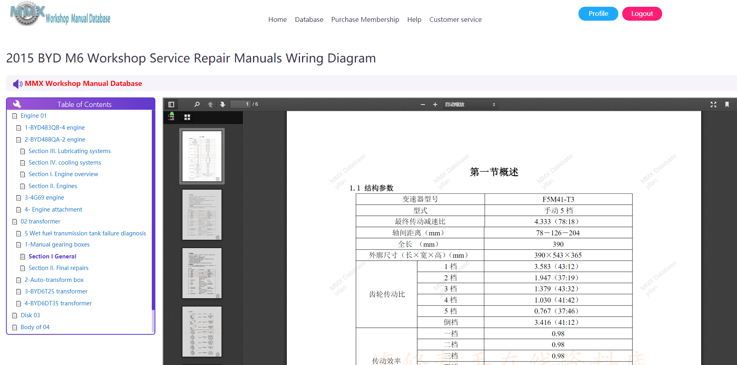
Task: Select Engine 01 in table of contents
Action: tap(33, 116)
